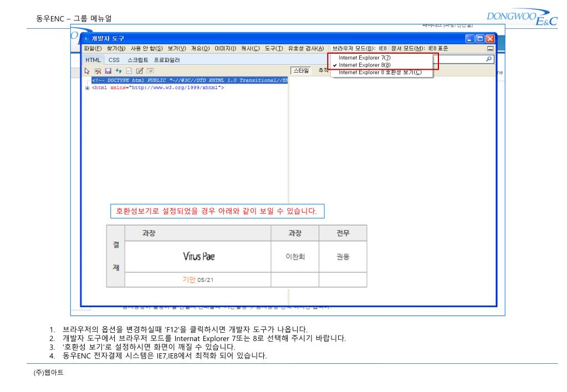This screenshot has width=567, height=392.
Task: Maximize the 개발자 도구 window
Action: (x=480, y=39)
